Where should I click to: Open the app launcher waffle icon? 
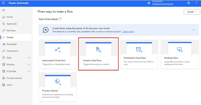tap(3, 3)
